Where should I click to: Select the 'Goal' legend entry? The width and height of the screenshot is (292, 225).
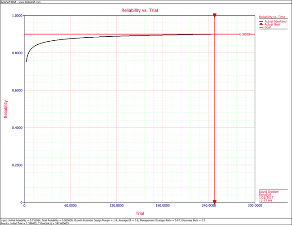(x=268, y=27)
